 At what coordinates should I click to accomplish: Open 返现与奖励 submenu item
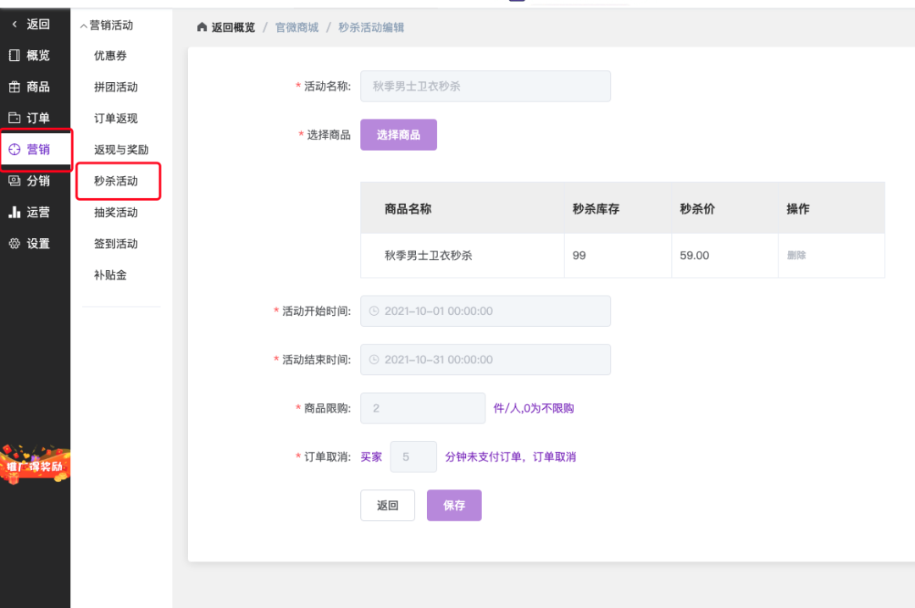(x=121, y=149)
